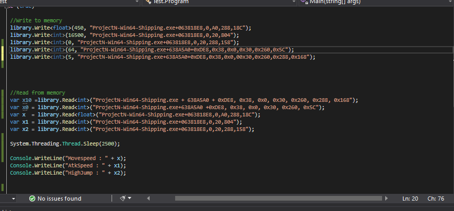
Task: Click the Ln: 20 line indicator
Action: pyautogui.click(x=410, y=199)
